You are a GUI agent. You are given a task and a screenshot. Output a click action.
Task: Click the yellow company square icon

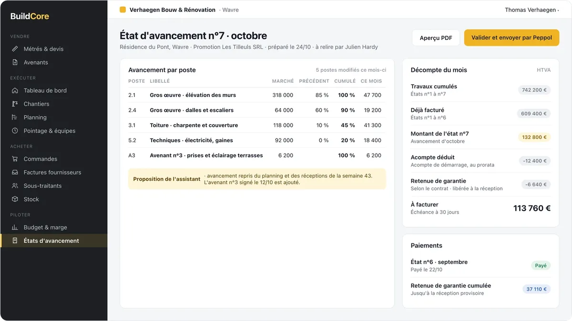click(123, 10)
